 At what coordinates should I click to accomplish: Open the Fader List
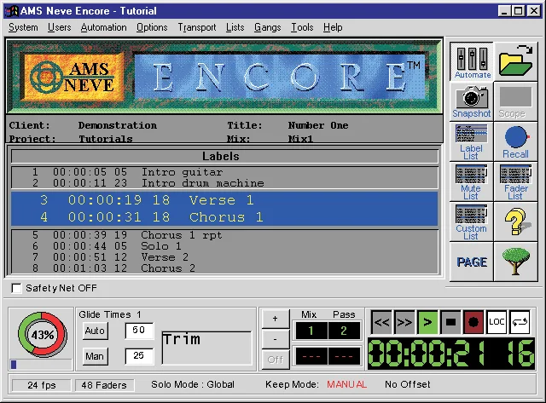pyautogui.click(x=515, y=181)
